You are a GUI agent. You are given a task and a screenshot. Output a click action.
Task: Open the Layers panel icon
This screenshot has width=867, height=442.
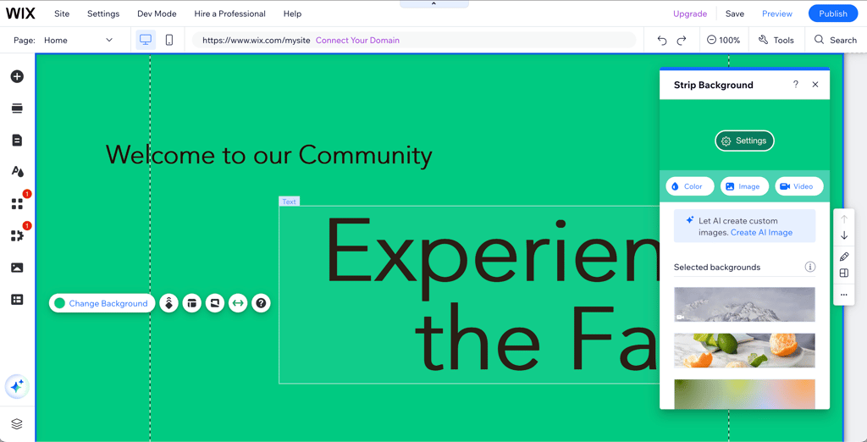coord(17,424)
